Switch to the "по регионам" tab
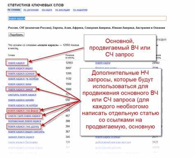 [x=31, y=10]
